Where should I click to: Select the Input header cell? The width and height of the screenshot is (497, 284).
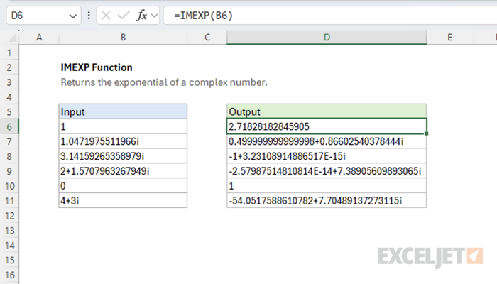(123, 111)
